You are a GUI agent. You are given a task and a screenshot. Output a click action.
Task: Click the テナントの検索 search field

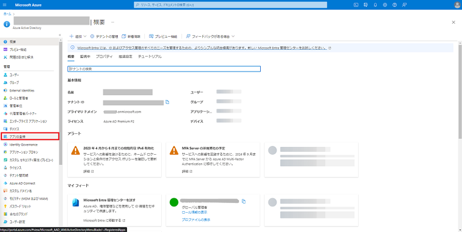(x=164, y=69)
